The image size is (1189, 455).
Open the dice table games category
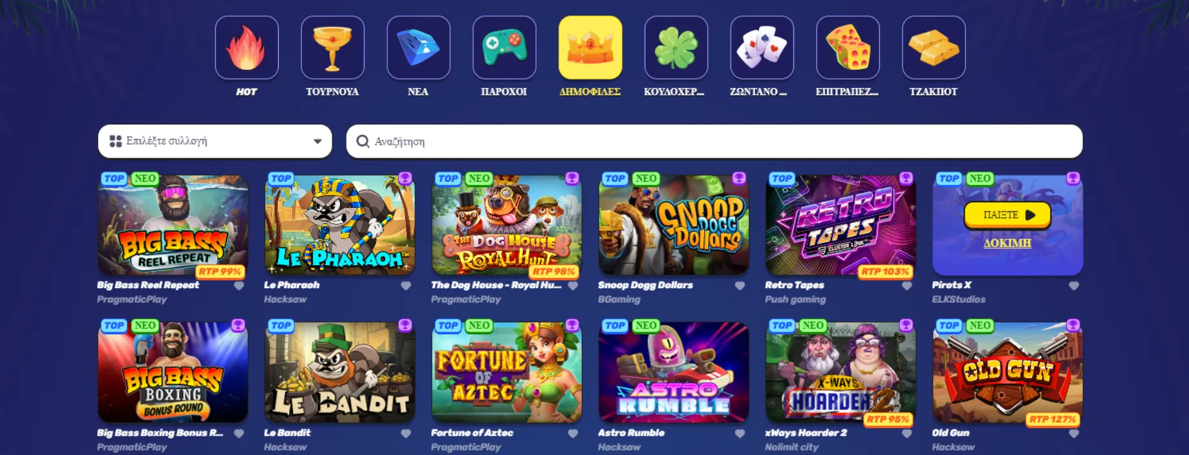point(848,48)
